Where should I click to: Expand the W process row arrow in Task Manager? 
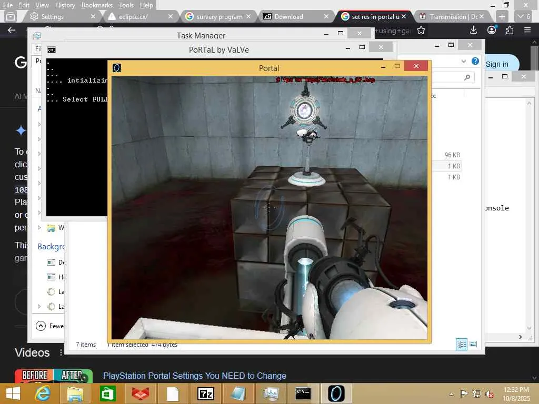coord(39,227)
